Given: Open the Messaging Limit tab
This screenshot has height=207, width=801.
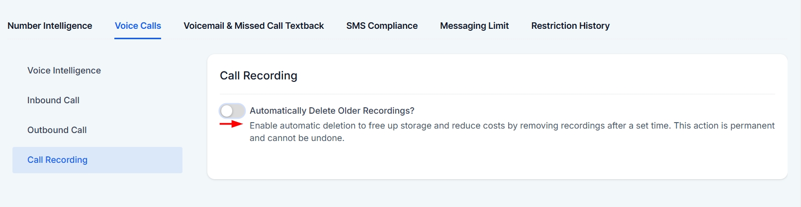Looking at the screenshot, I should point(474,26).
